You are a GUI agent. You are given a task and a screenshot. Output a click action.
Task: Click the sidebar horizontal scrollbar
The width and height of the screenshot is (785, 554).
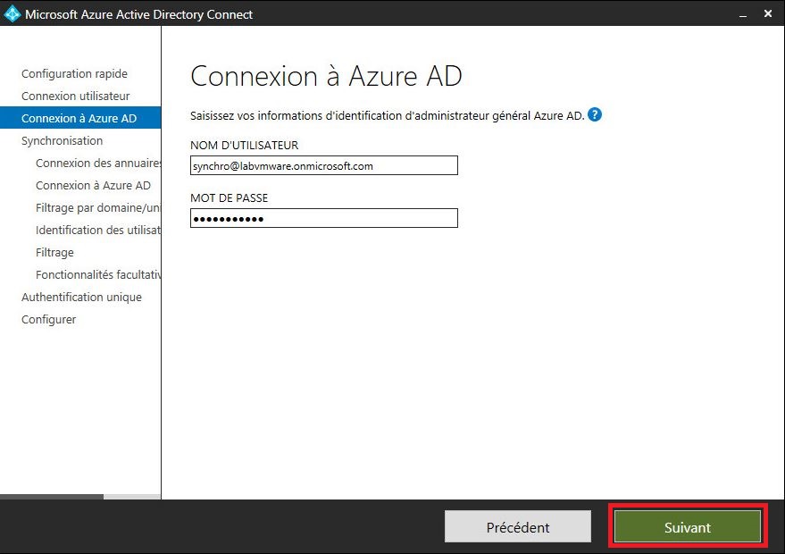(52, 497)
